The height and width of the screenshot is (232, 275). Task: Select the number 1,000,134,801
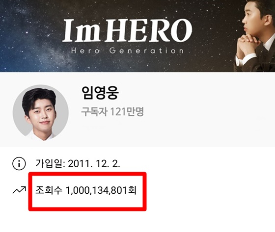(x=96, y=190)
